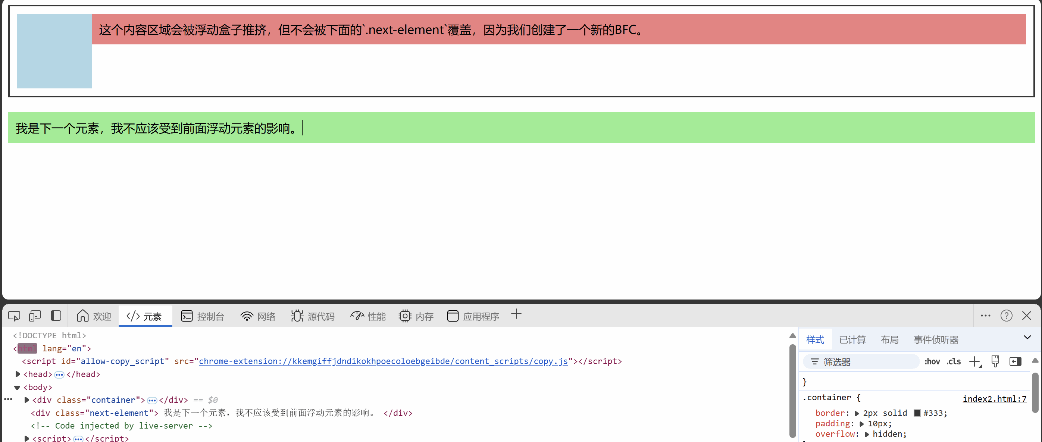
Task: Expand the head element in the DOM tree
Action: coord(18,374)
